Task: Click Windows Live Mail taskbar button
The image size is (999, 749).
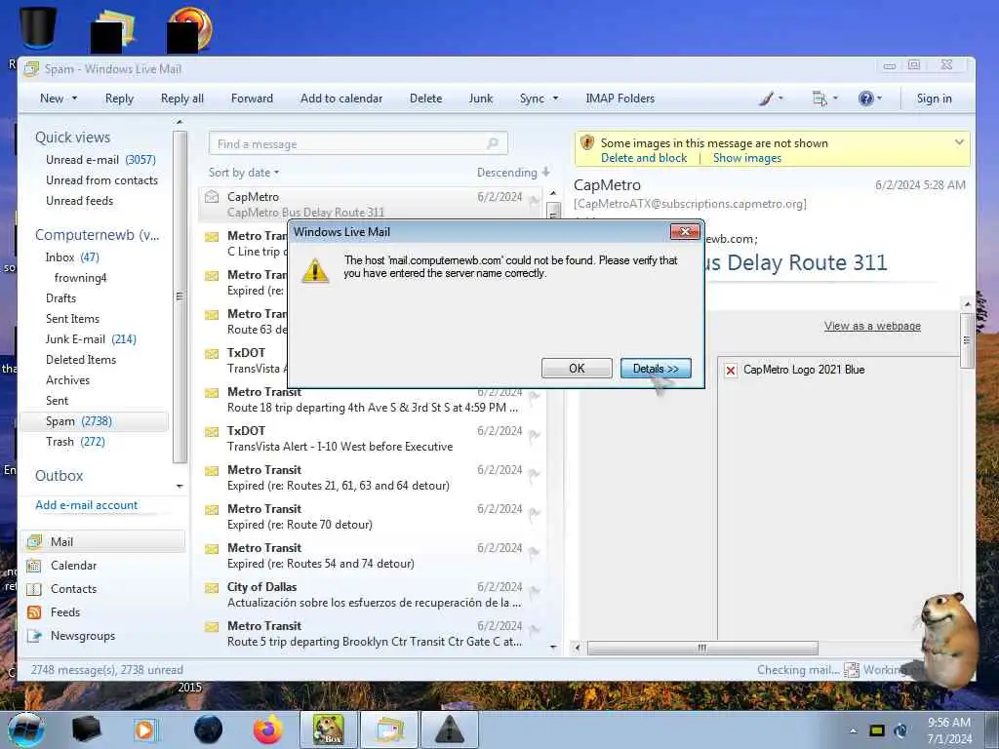Action: coord(389,729)
